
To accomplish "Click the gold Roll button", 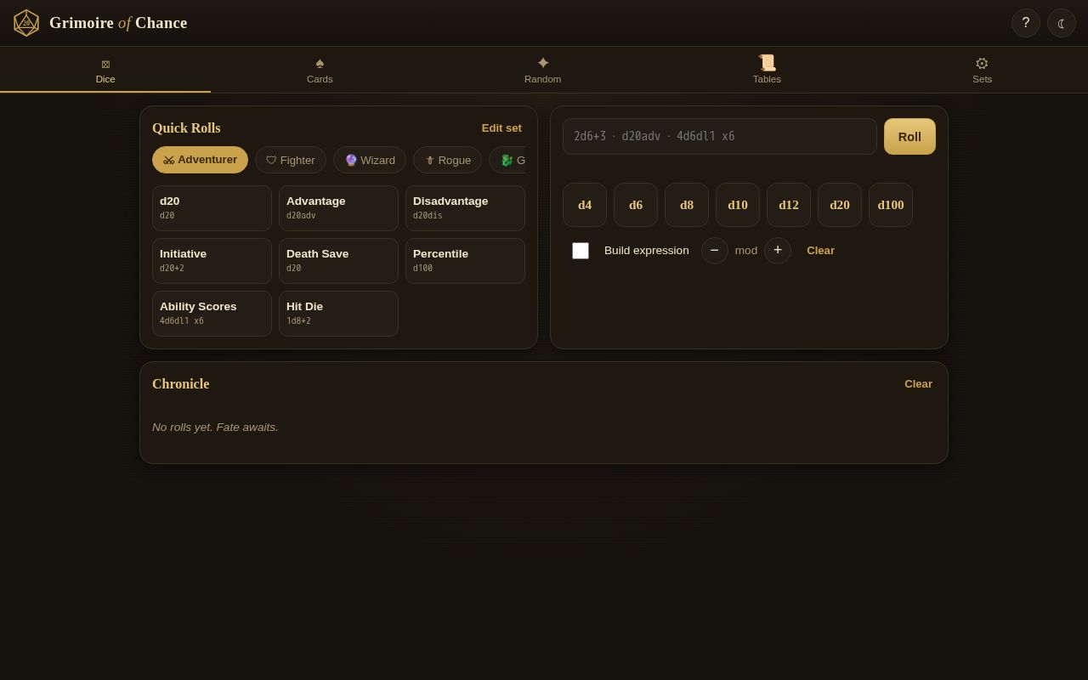I will pyautogui.click(x=909, y=136).
